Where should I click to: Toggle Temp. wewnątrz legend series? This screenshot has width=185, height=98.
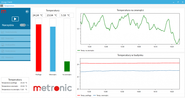tap(101, 95)
